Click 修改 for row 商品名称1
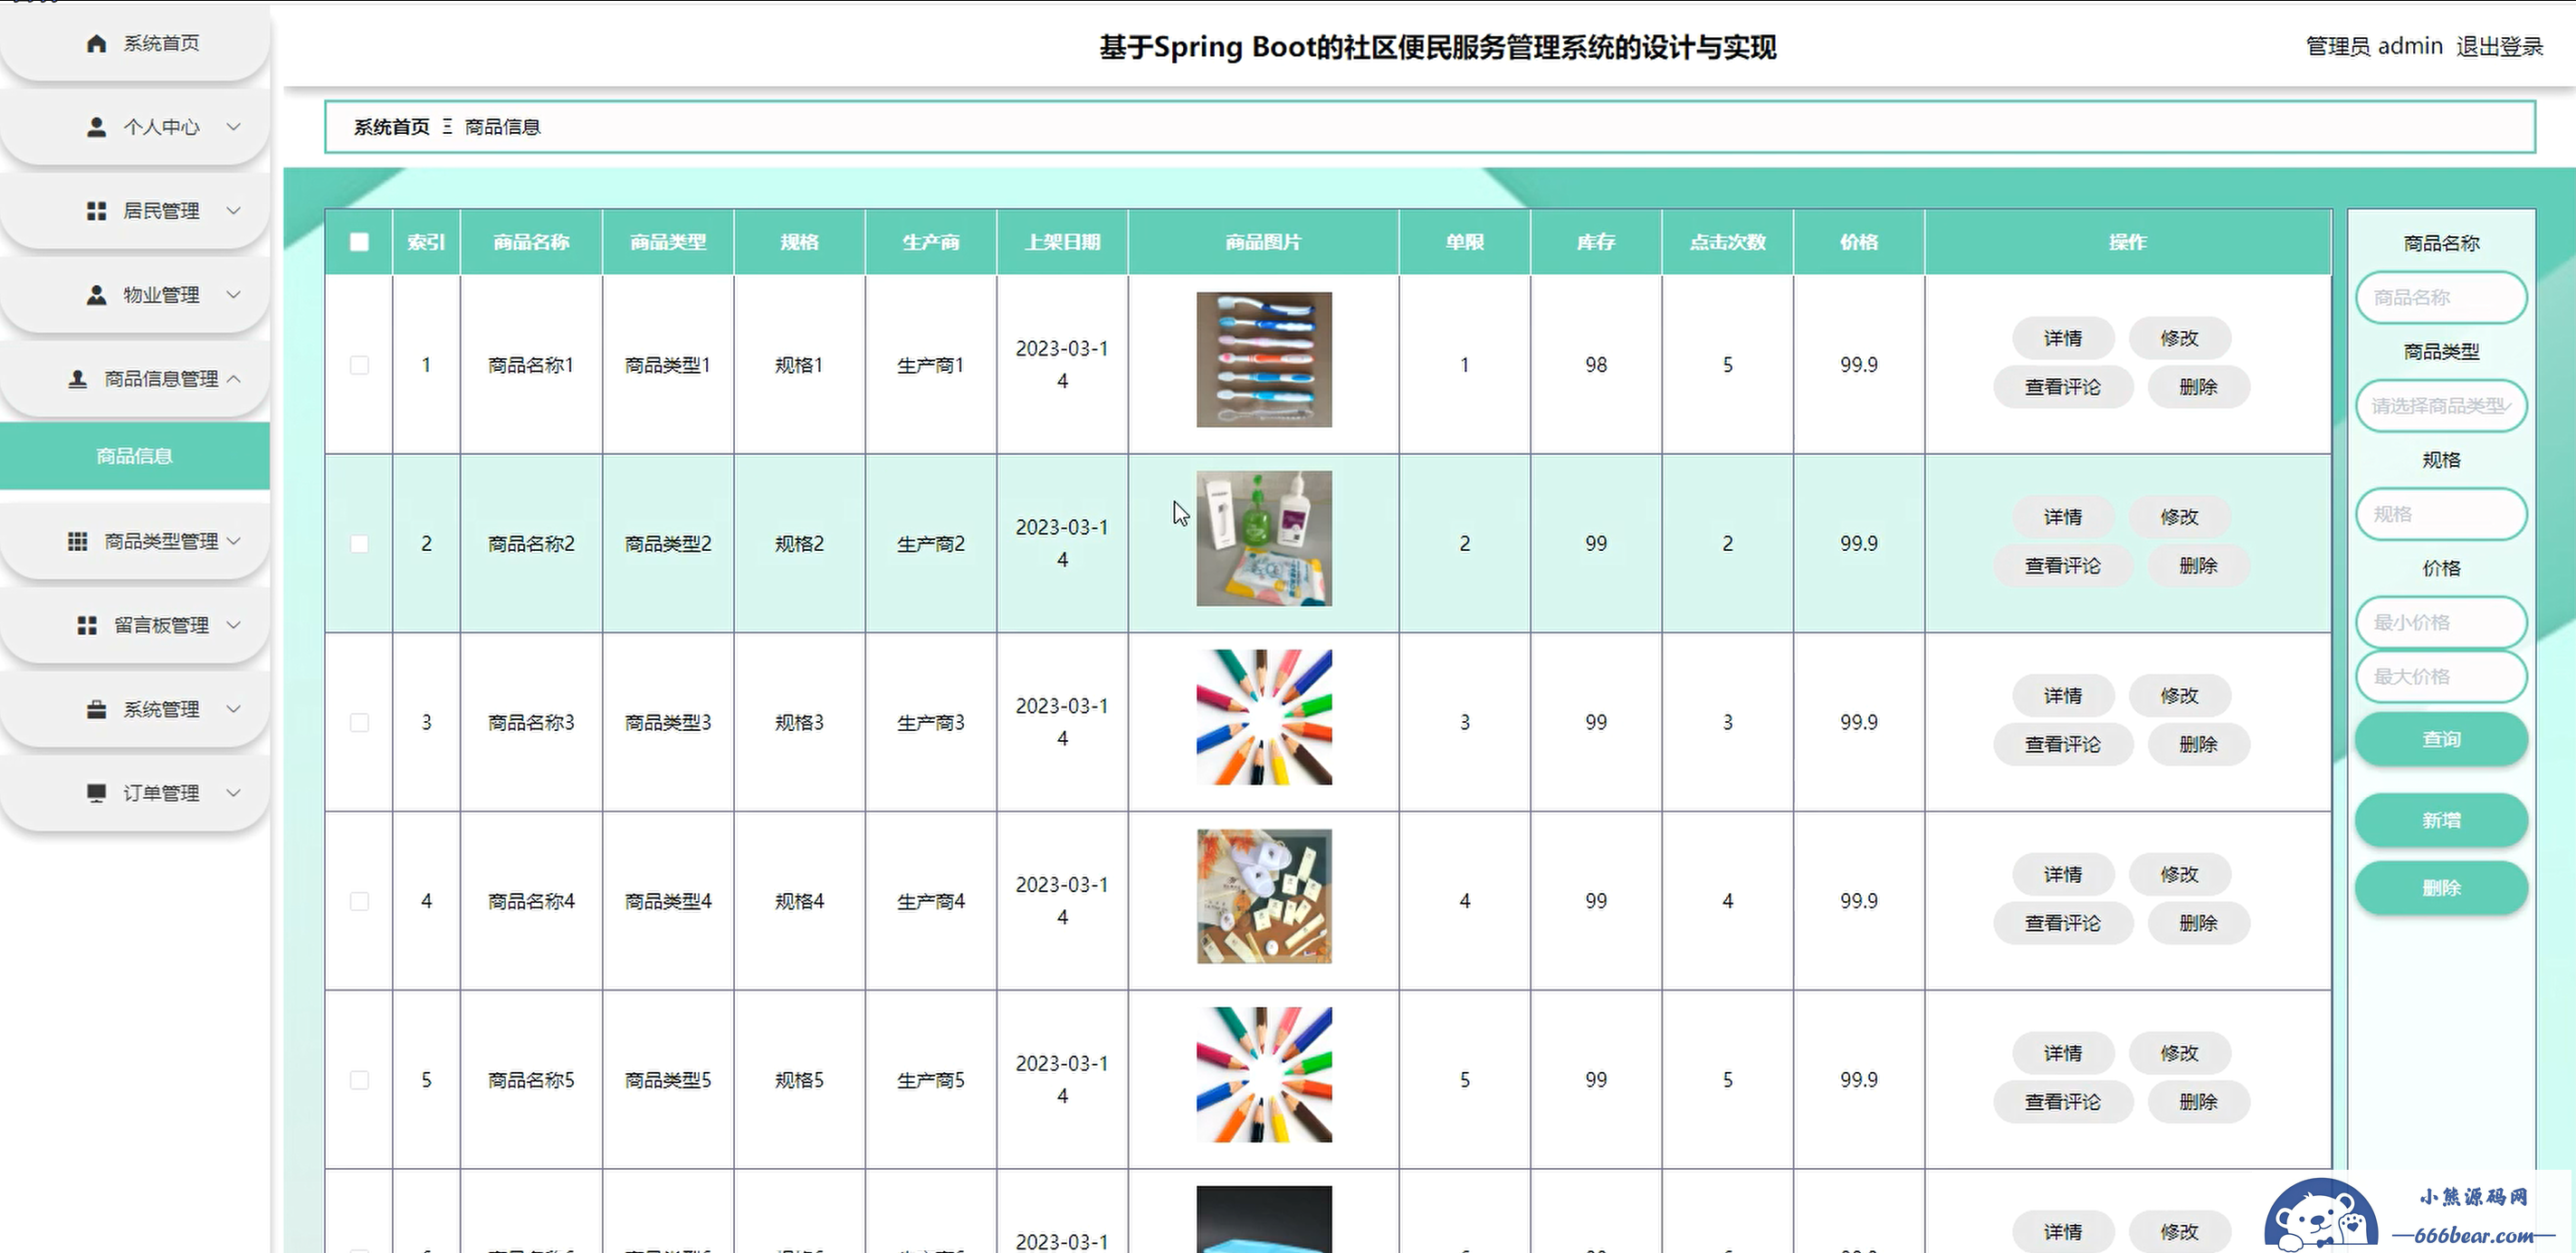The image size is (2576, 1253). (x=2179, y=338)
